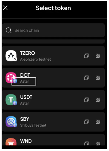Screen dimensions: 109x151
Task: Show QR code for DOT
Action: point(98,78)
